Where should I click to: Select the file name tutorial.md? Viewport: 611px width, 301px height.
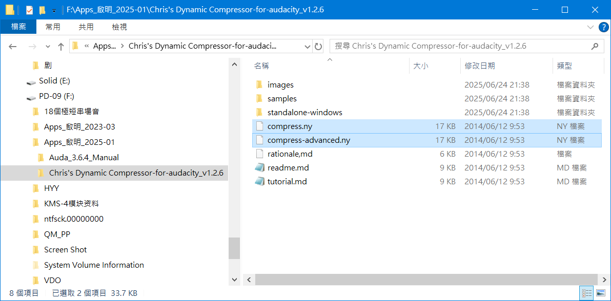(287, 181)
